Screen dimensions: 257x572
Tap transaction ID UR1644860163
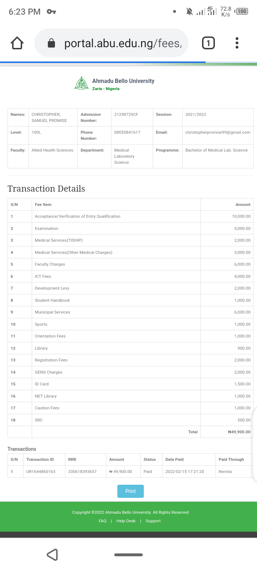point(41,472)
